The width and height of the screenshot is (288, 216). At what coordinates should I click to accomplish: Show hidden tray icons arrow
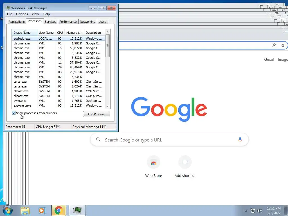click(246, 211)
